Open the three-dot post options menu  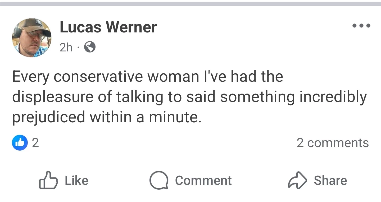361,26
